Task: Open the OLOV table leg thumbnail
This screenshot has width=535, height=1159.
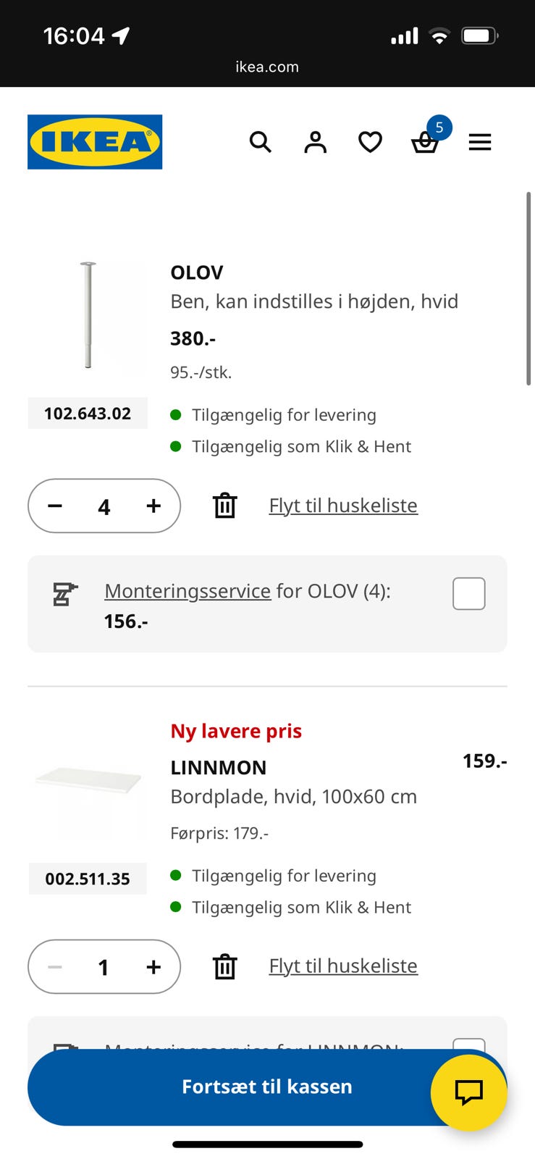Action: click(88, 317)
